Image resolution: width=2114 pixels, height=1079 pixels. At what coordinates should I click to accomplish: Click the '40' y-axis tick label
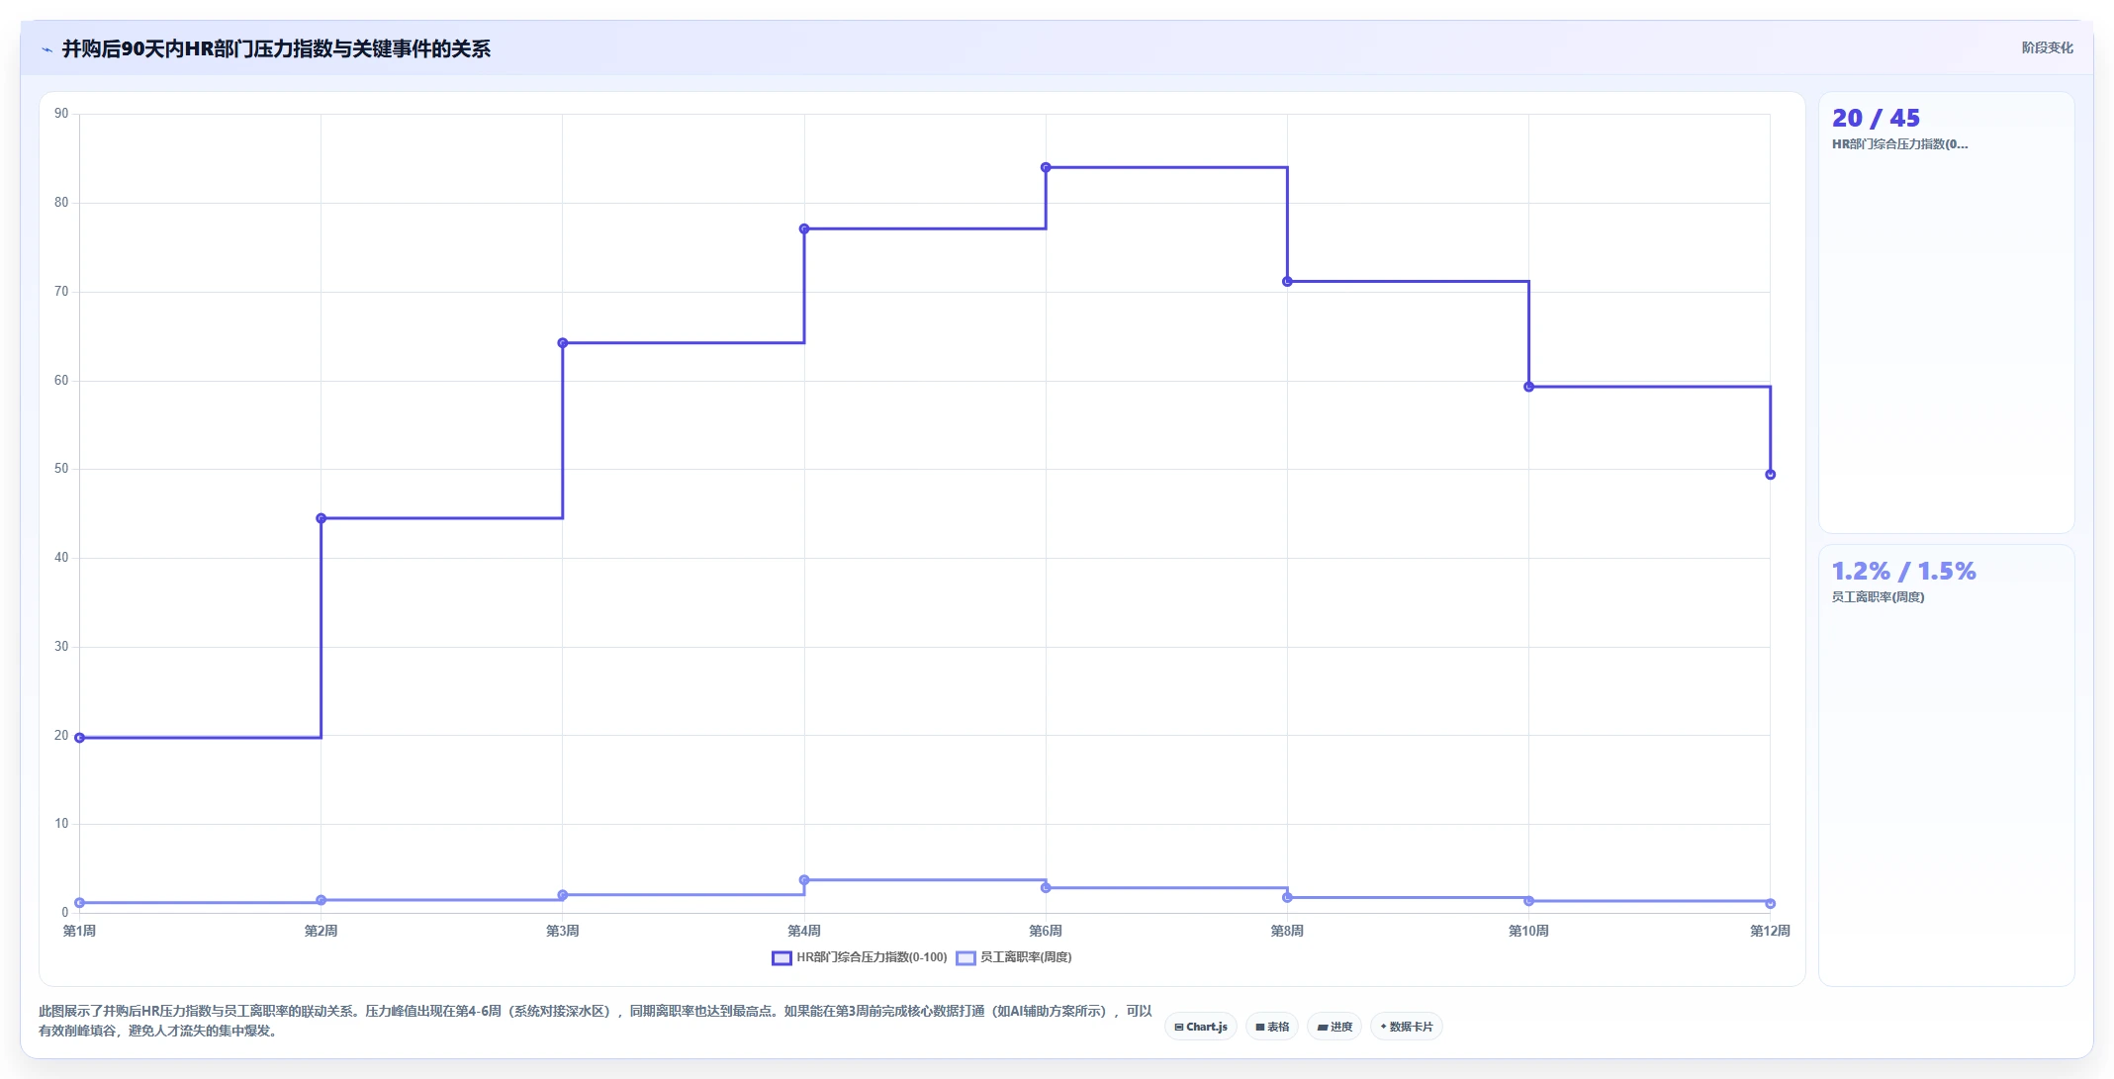tap(61, 558)
